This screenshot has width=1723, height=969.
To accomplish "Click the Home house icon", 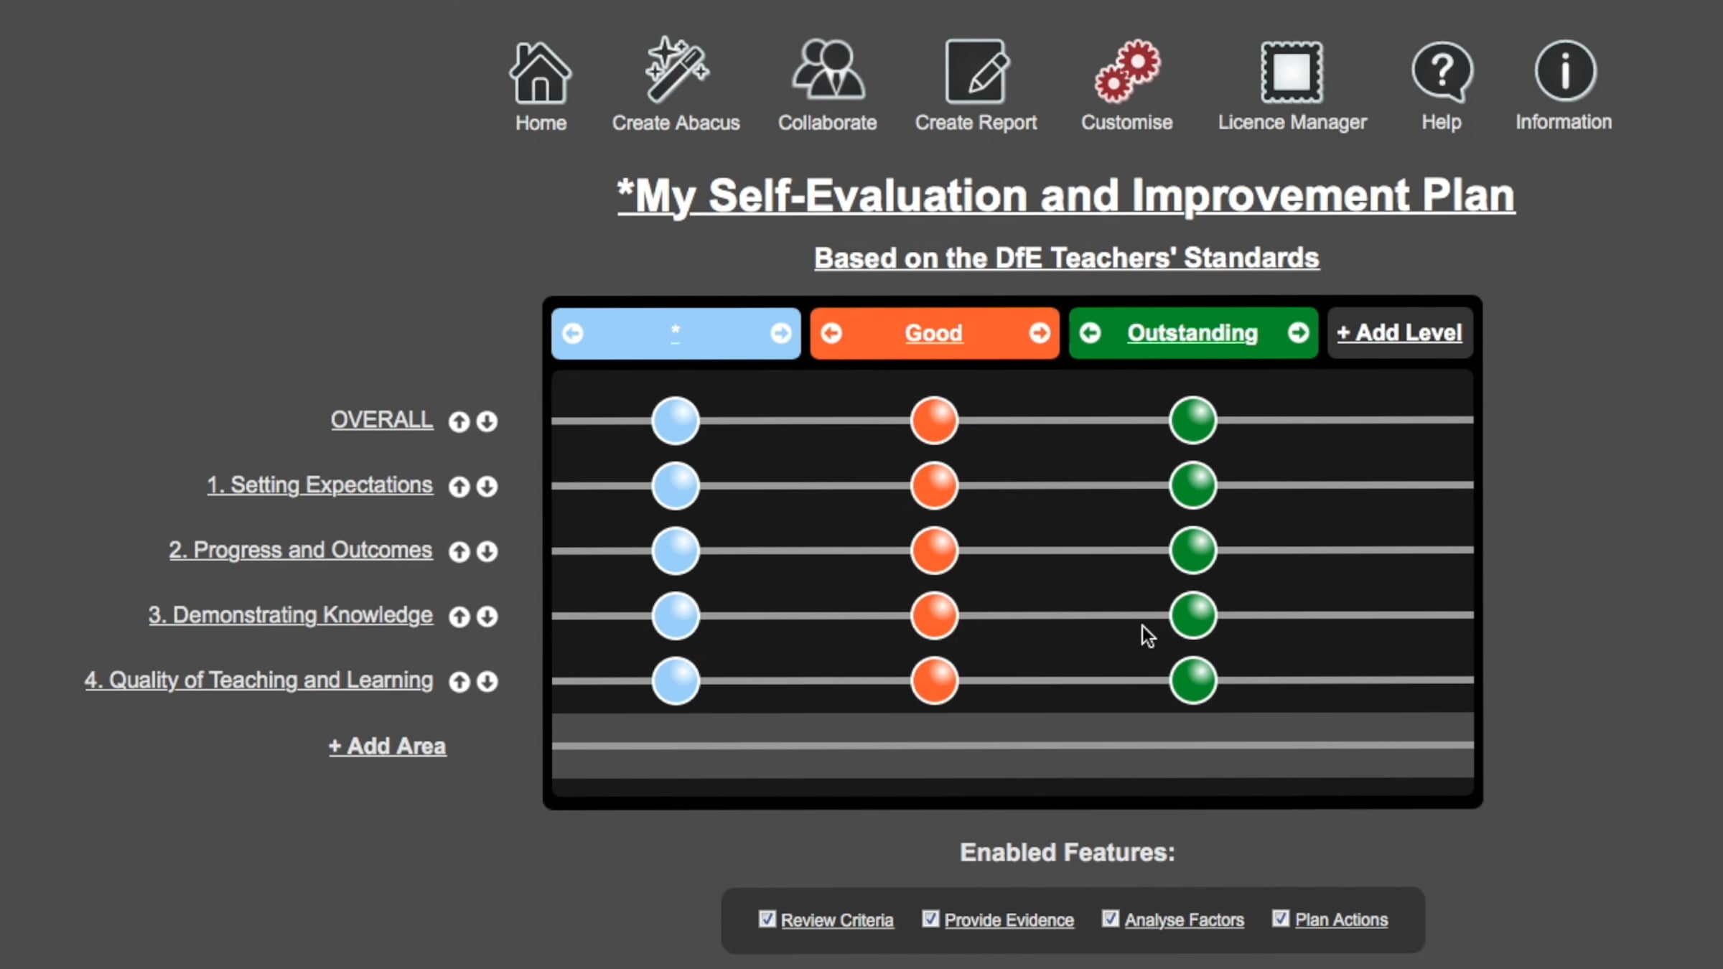I will point(540,73).
